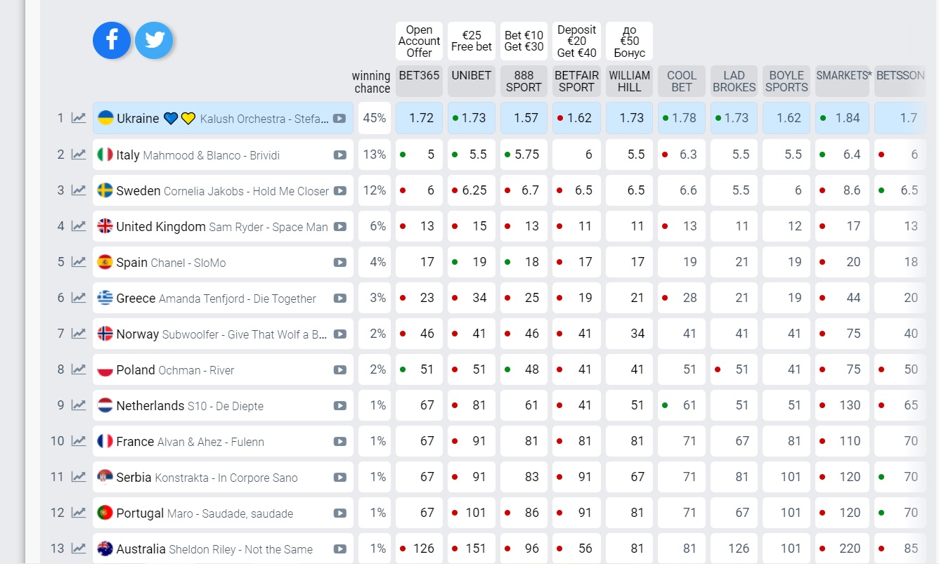Play Australia's Not the Same video
The width and height of the screenshot is (939, 564).
(x=340, y=549)
